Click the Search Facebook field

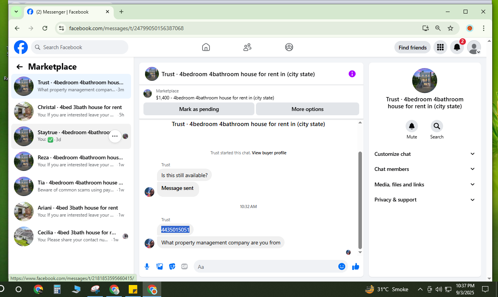pos(80,47)
